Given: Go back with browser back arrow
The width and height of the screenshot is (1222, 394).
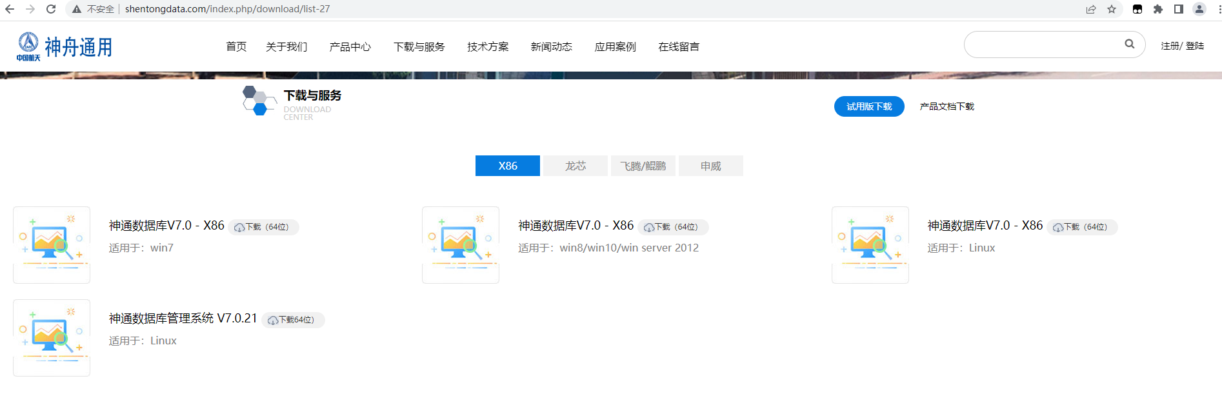Looking at the screenshot, I should (x=10, y=9).
